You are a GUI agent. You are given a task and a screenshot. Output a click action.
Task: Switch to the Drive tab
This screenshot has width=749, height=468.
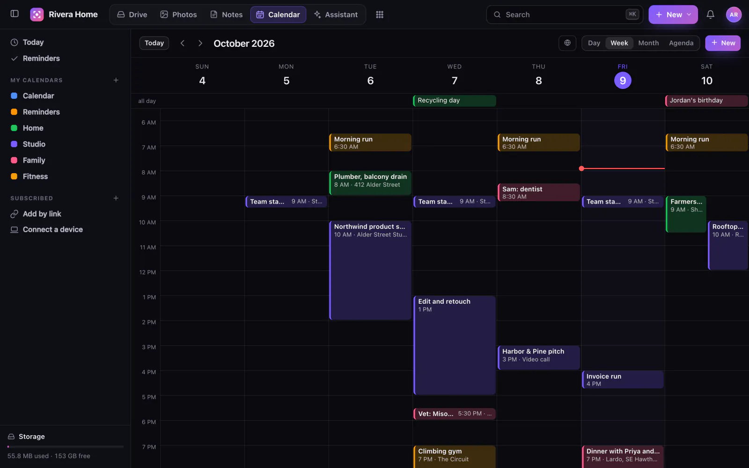132,15
